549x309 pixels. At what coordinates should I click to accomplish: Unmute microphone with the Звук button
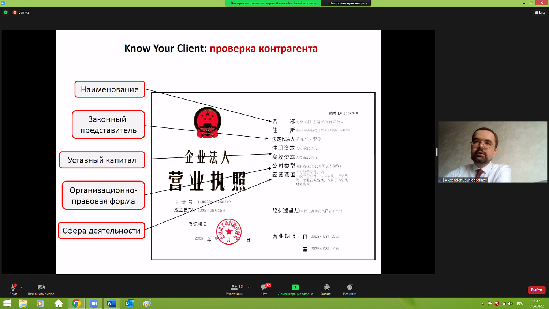[13, 289]
